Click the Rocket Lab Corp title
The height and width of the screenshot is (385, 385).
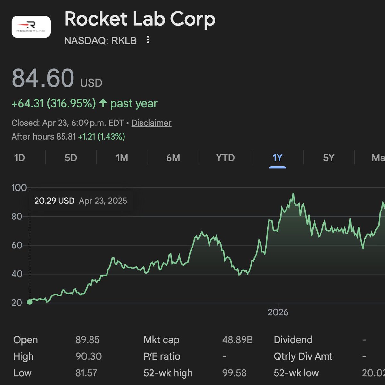[140, 19]
